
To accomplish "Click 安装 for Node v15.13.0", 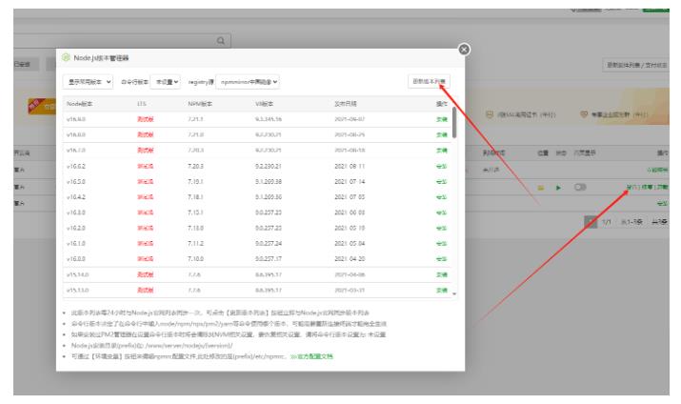I will point(442,291).
